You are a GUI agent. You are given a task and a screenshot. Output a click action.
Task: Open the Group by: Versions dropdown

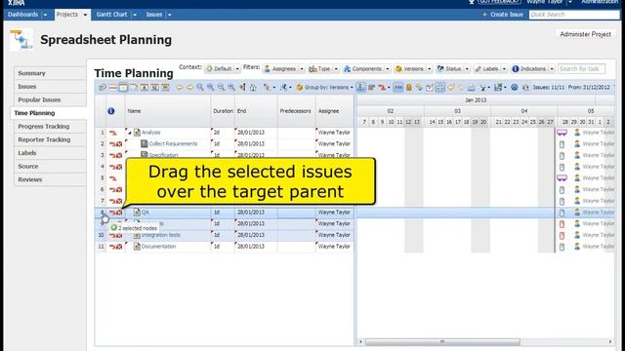(324, 87)
